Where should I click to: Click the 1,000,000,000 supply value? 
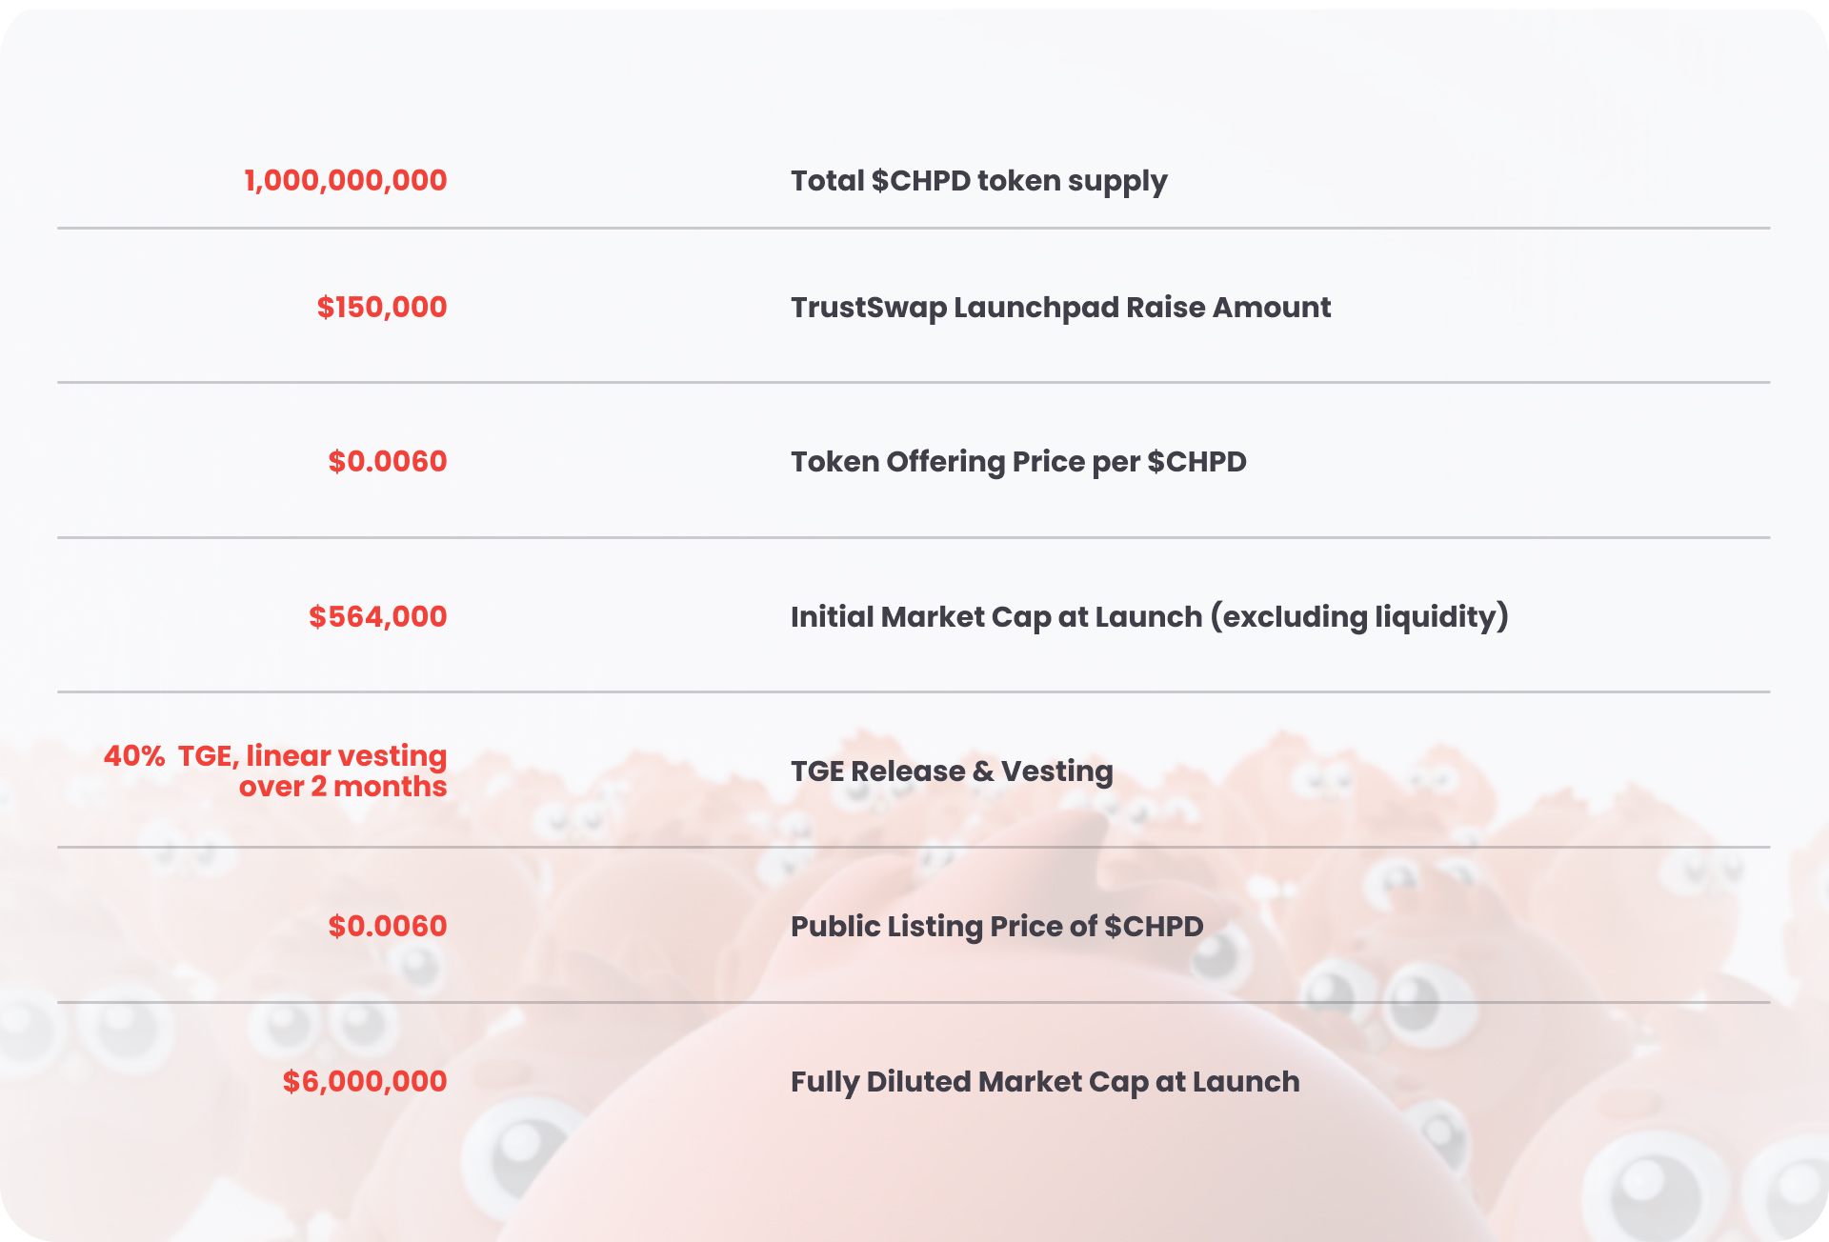click(x=346, y=180)
